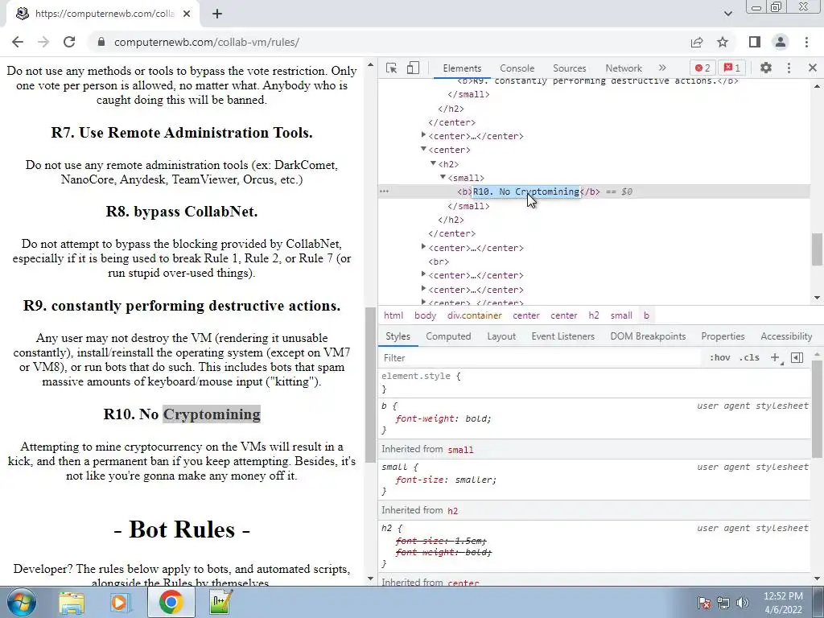This screenshot has height=618, width=824.
Task: Switch to the Sources tab
Action: [569, 68]
